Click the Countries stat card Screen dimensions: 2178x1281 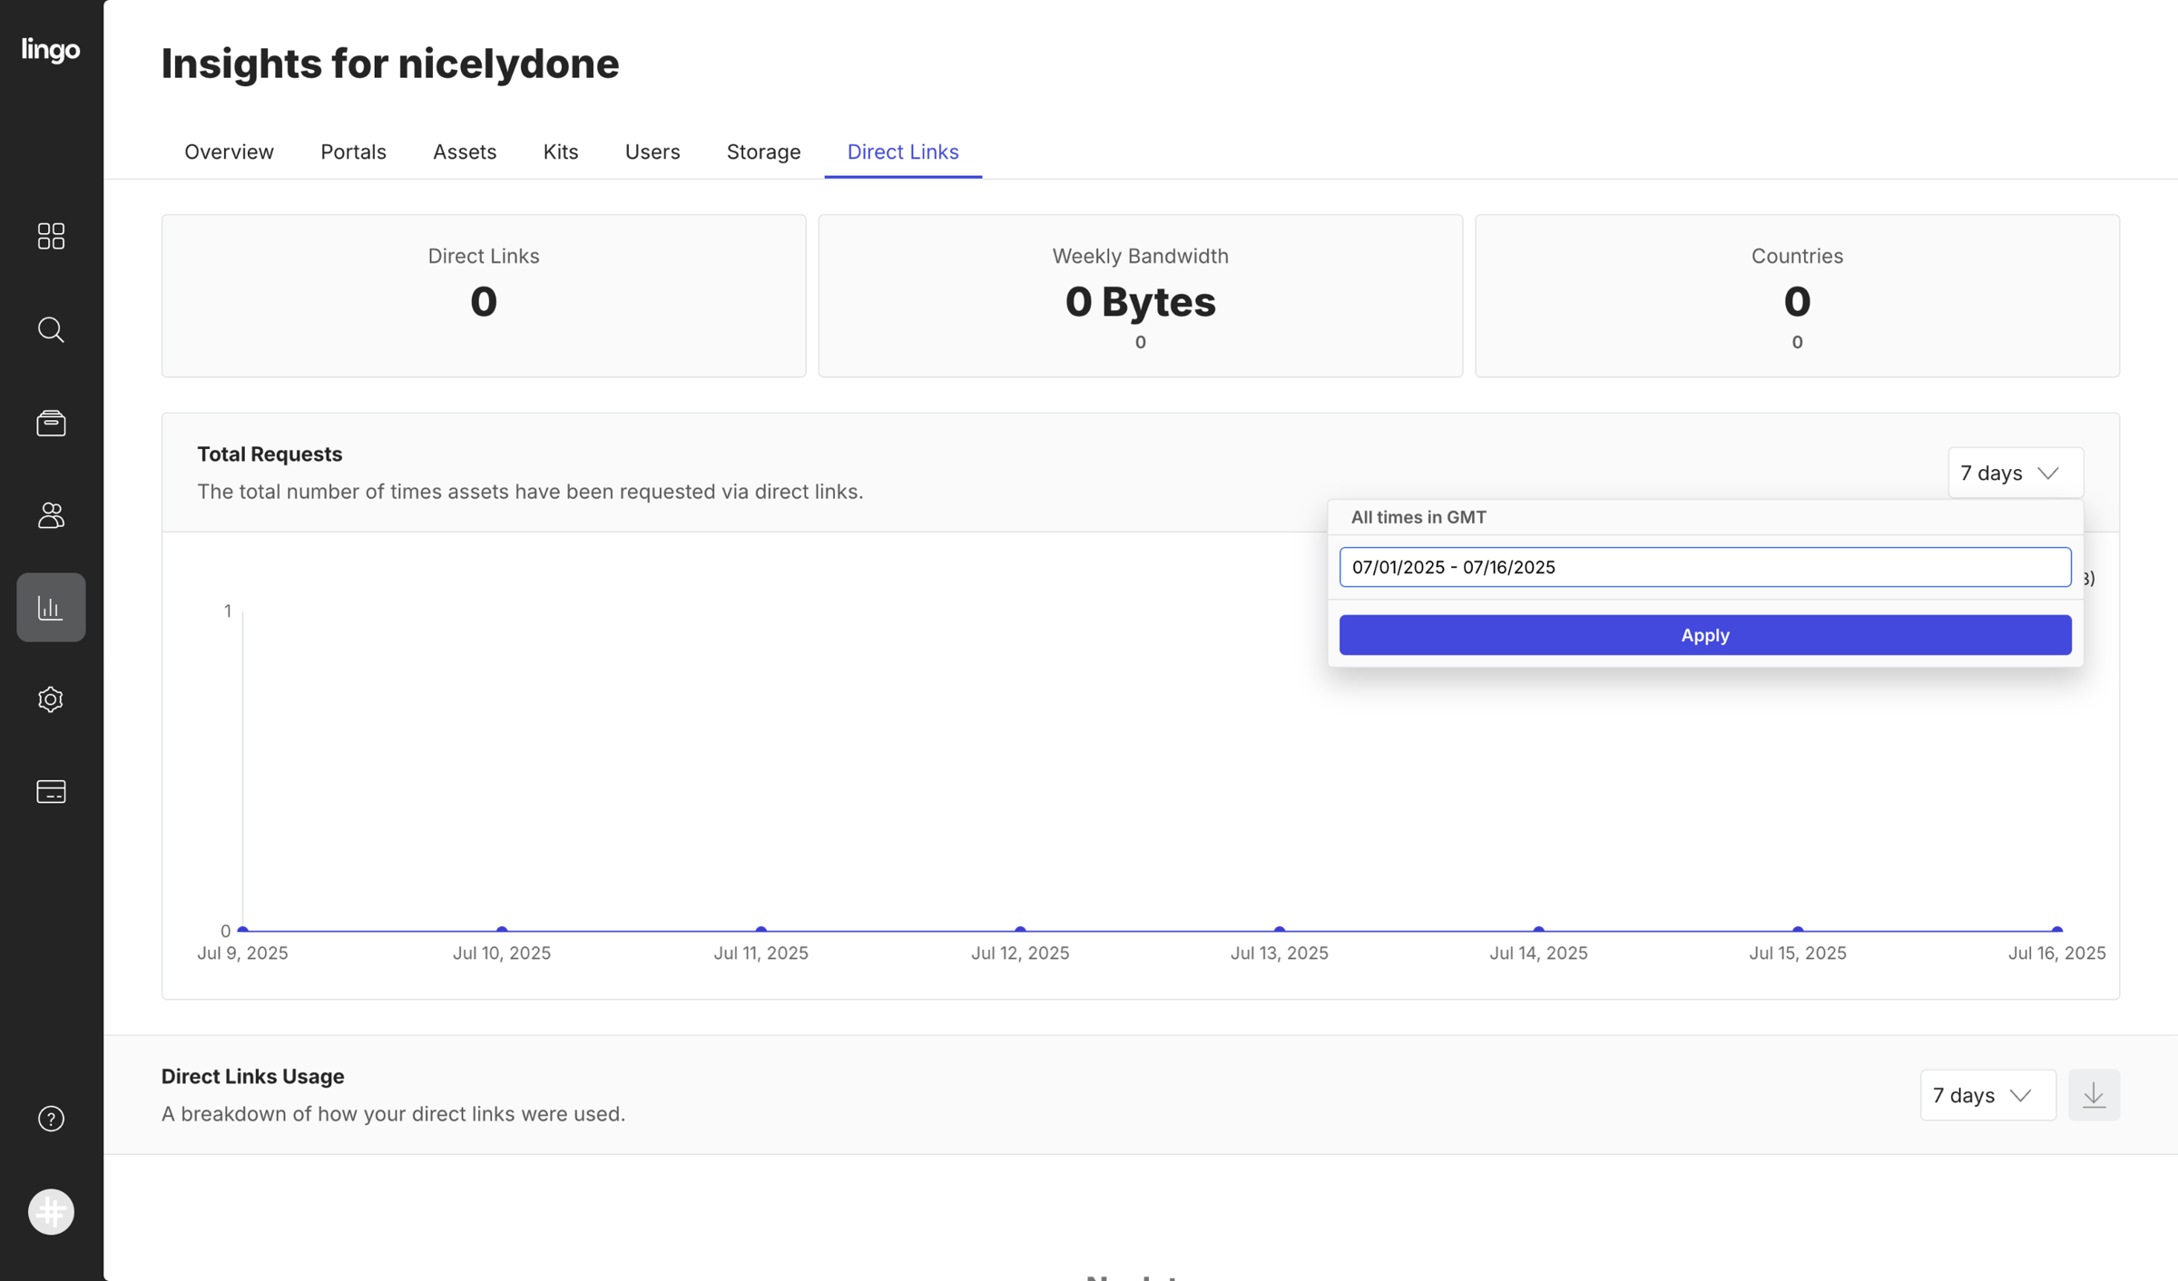coord(1797,296)
